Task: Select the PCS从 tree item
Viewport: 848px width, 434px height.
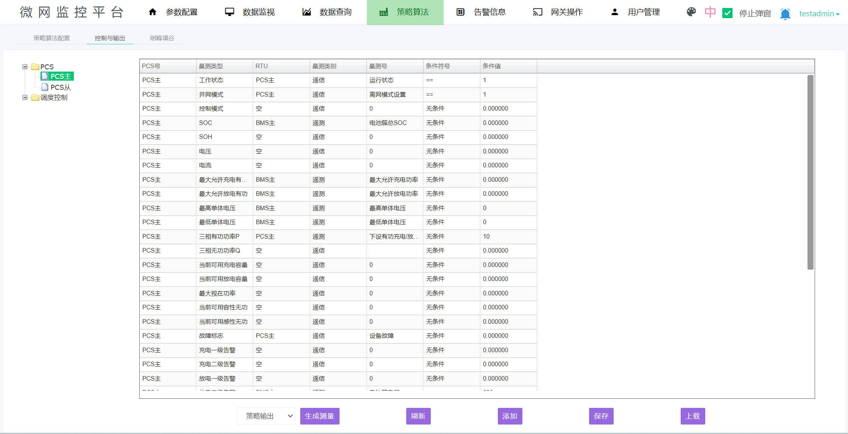Action: pyautogui.click(x=61, y=87)
